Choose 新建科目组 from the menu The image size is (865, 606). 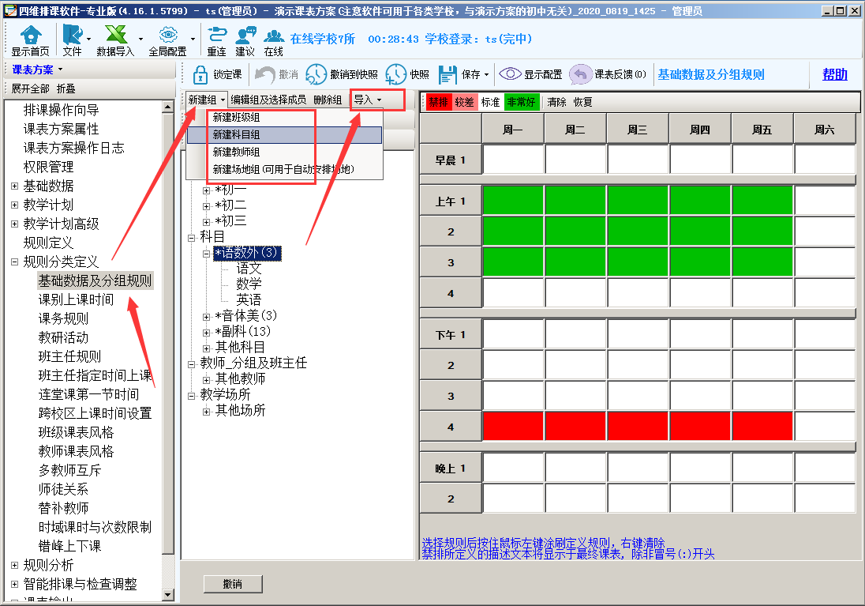point(237,134)
